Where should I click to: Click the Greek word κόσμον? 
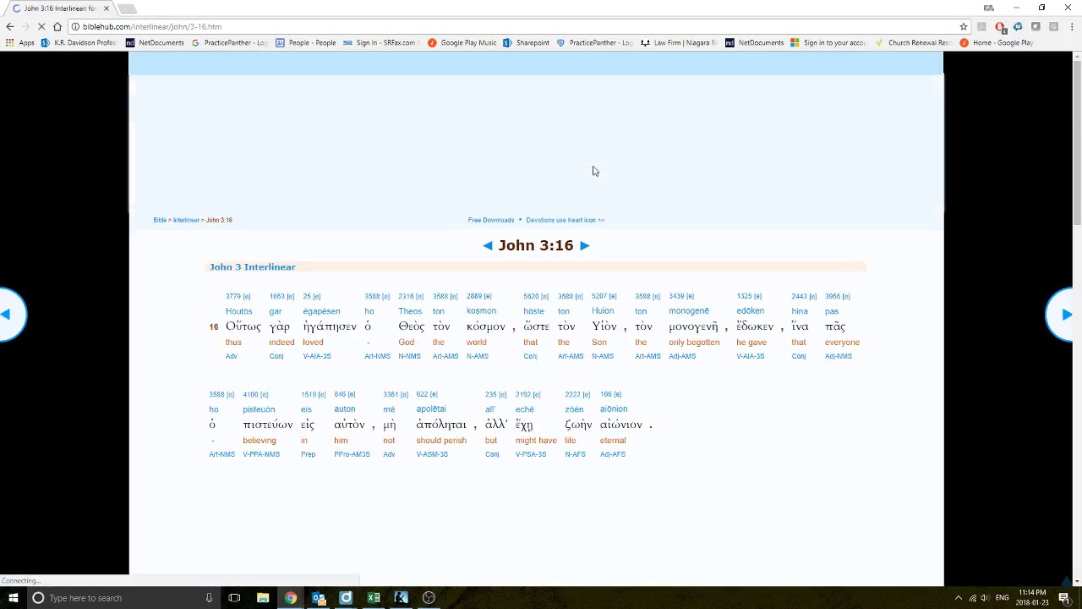(x=486, y=326)
